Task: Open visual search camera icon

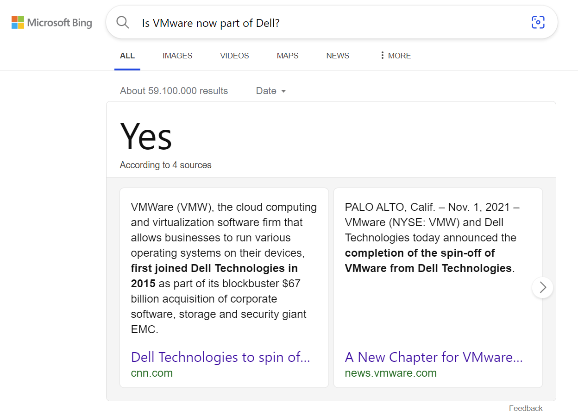Action: [538, 22]
